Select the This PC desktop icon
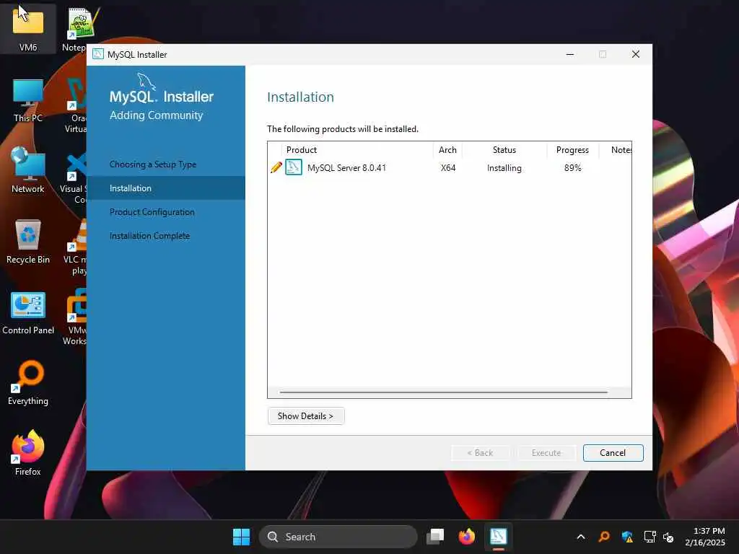739x554 pixels. (x=28, y=100)
